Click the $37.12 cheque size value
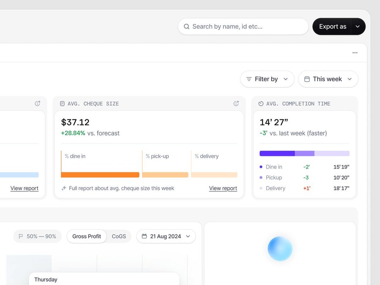This screenshot has height=285, width=380. tap(75, 122)
